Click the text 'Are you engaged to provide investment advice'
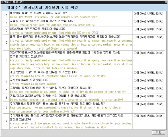Image resolution: width=168 pixels, height=137 pixels. (x=39, y=76)
